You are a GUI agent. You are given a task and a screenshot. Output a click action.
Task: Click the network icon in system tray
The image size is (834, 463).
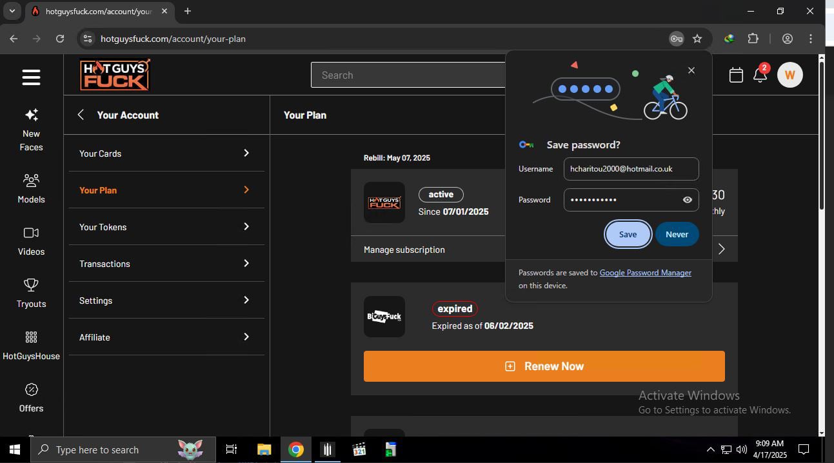726,449
